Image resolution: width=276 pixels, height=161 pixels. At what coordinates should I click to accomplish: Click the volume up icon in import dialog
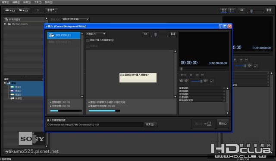pos(206,81)
